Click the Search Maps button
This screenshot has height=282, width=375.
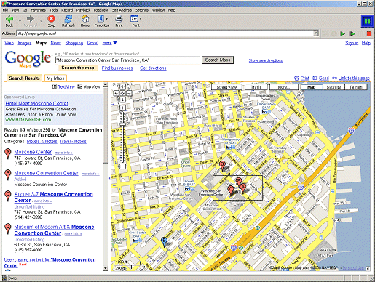218,60
